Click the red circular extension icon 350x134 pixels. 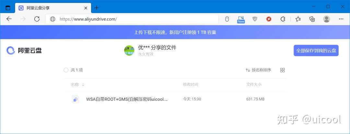(x=269, y=19)
